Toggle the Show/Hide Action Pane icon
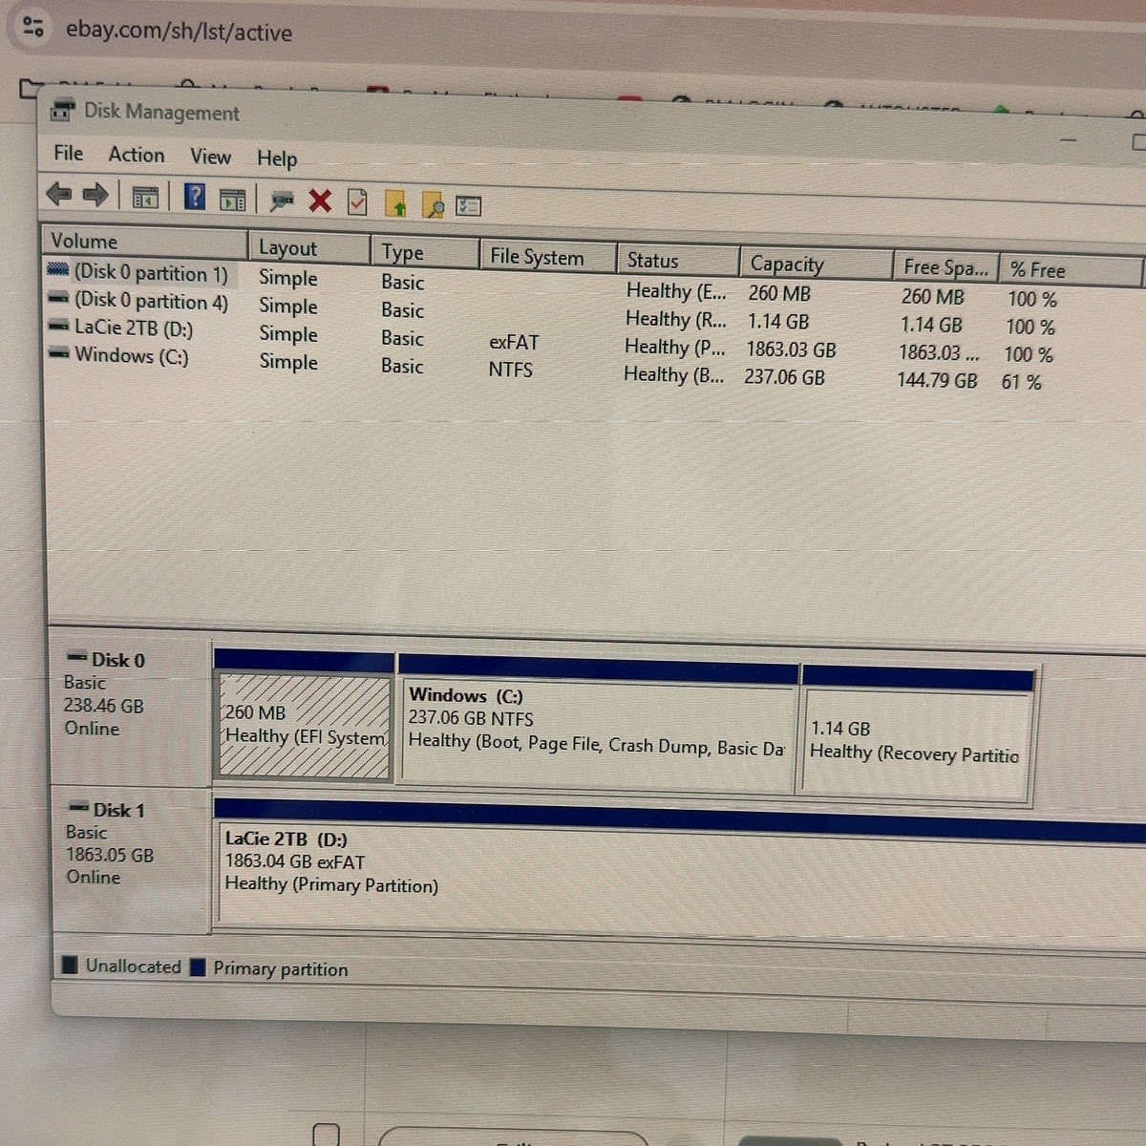Screen dimensions: 1146x1146 point(233,200)
